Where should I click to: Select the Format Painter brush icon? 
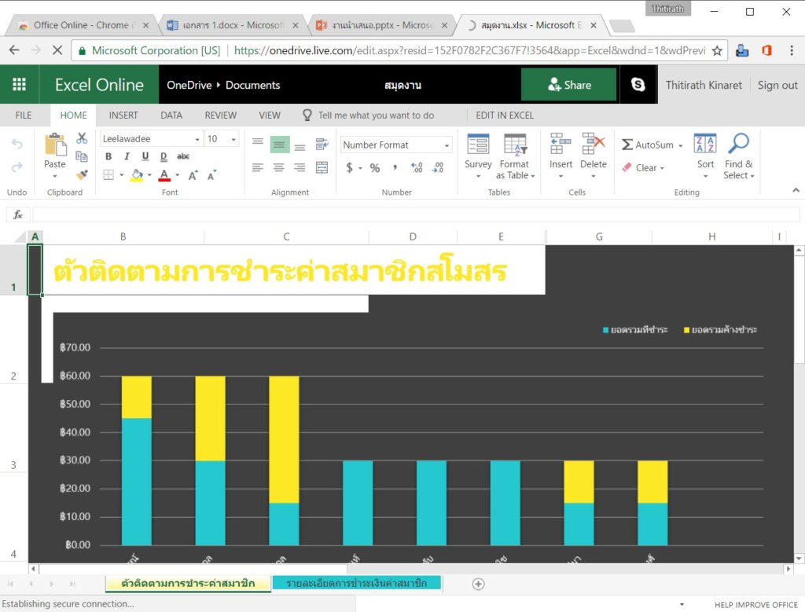[x=82, y=174]
